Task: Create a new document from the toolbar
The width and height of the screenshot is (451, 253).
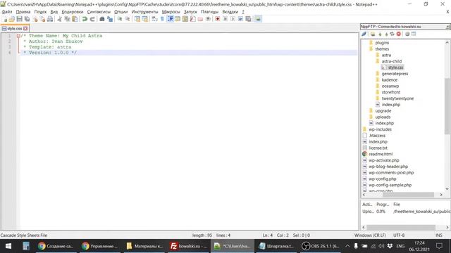Action: click(5, 19)
